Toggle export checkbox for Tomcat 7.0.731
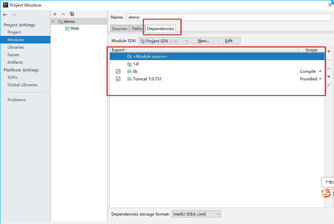The width and height of the screenshot is (334, 224). point(118,79)
